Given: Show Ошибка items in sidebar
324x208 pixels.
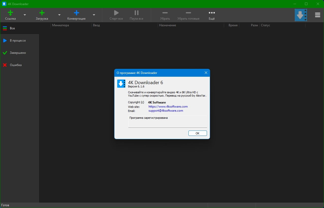Looking at the screenshot, I should tap(16, 65).
